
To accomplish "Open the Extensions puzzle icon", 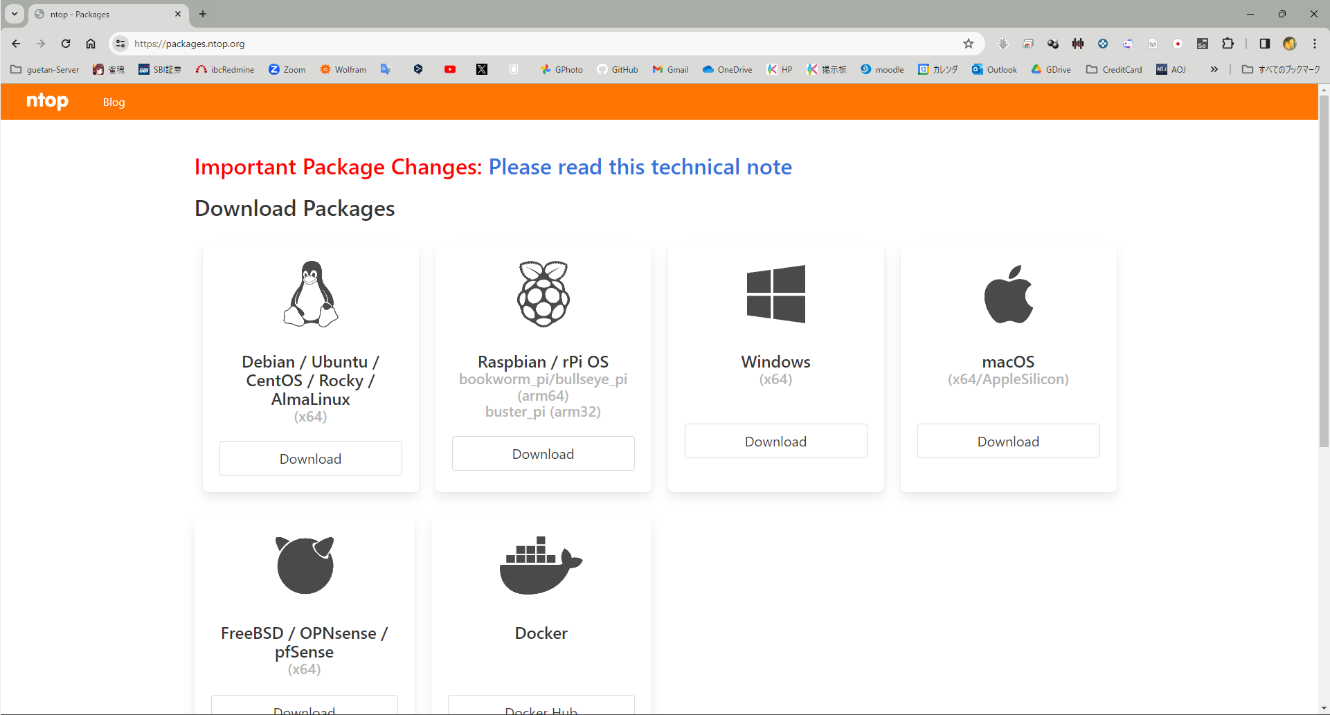I will (x=1228, y=44).
